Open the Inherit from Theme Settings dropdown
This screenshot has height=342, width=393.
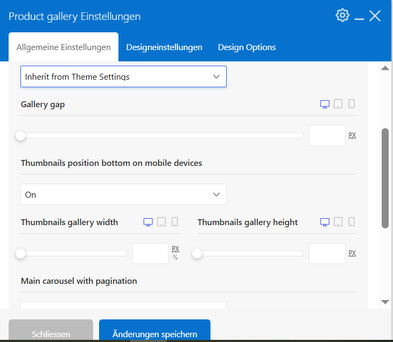point(124,76)
